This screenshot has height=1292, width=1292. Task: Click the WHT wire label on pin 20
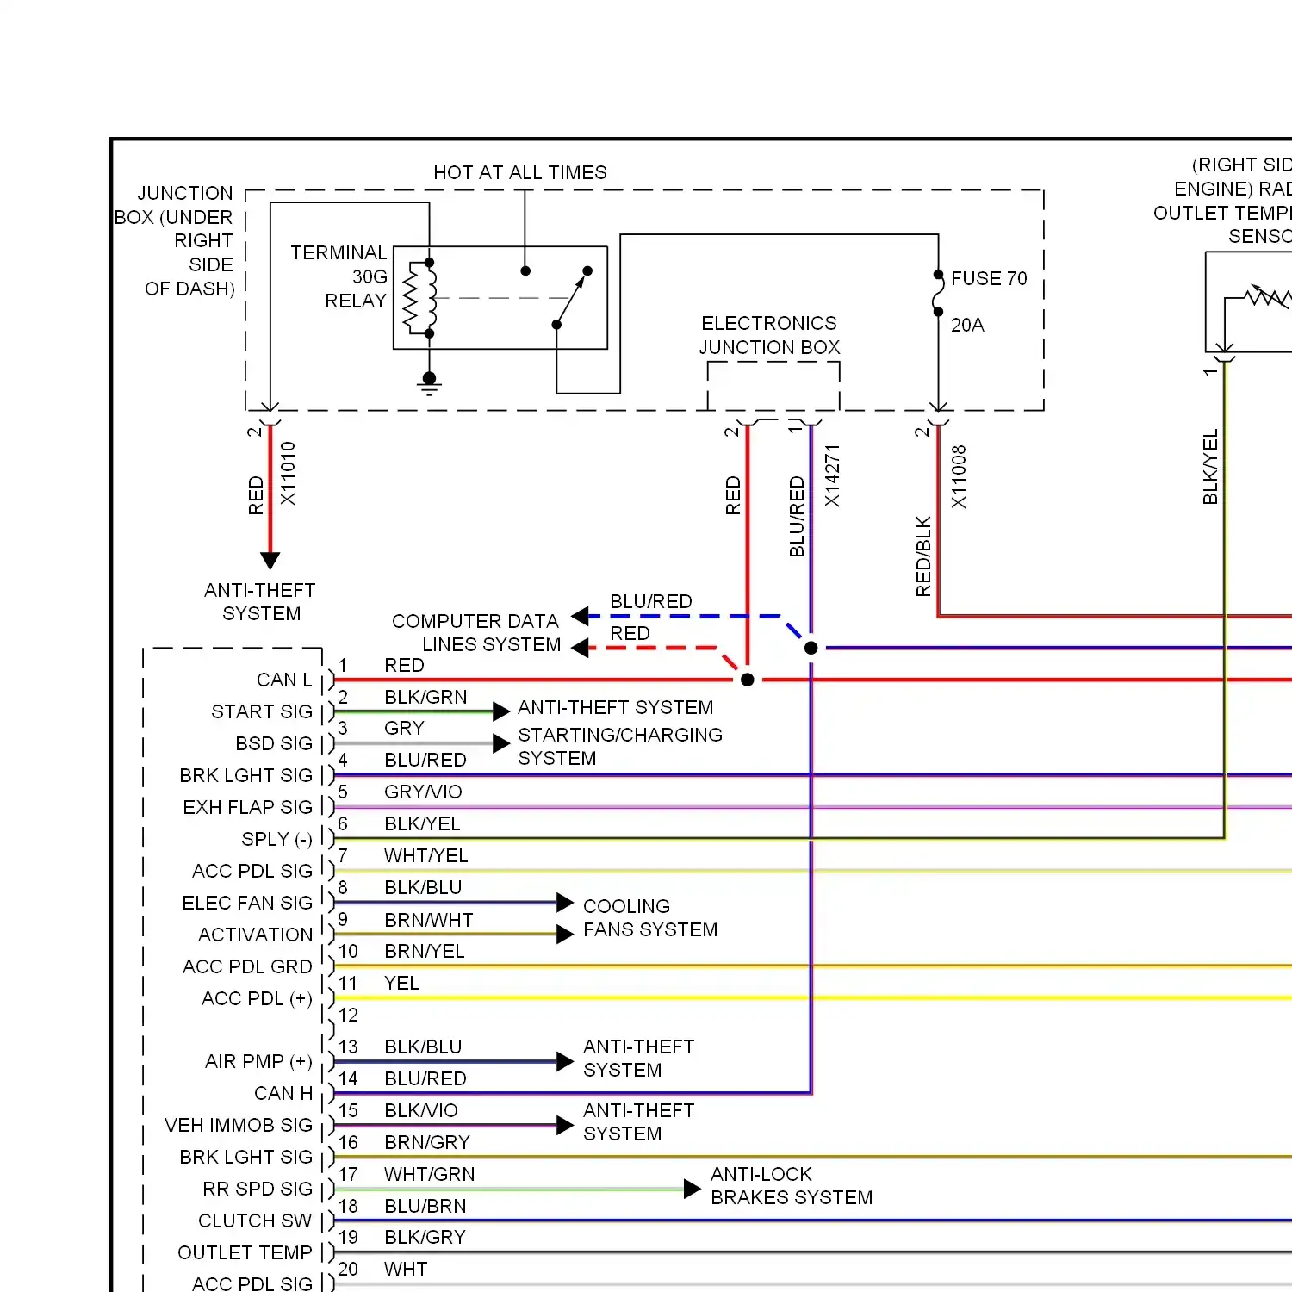coord(406,1269)
